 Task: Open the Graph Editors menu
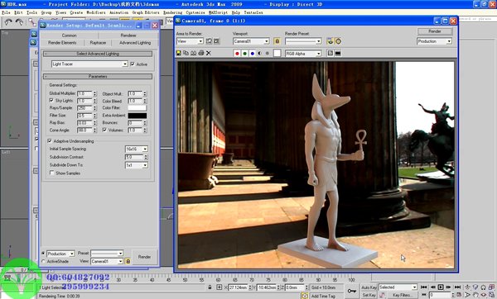tap(146, 12)
